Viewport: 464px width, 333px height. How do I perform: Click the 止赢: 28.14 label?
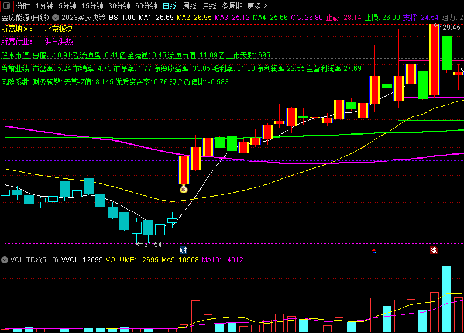pyautogui.click(x=343, y=18)
